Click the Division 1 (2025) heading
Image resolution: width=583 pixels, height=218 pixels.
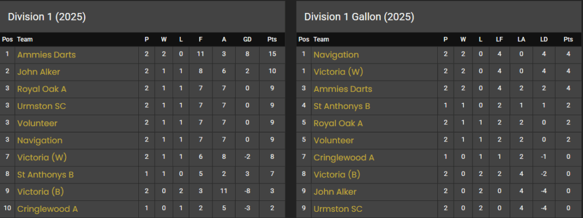tap(47, 17)
